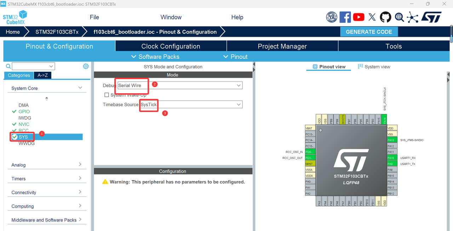Select WWDG in System Core list

pos(27,143)
